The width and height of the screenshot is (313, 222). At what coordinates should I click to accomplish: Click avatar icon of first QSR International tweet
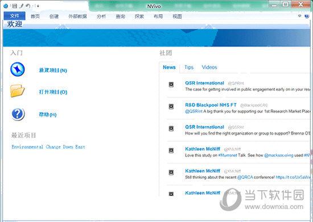171,85
